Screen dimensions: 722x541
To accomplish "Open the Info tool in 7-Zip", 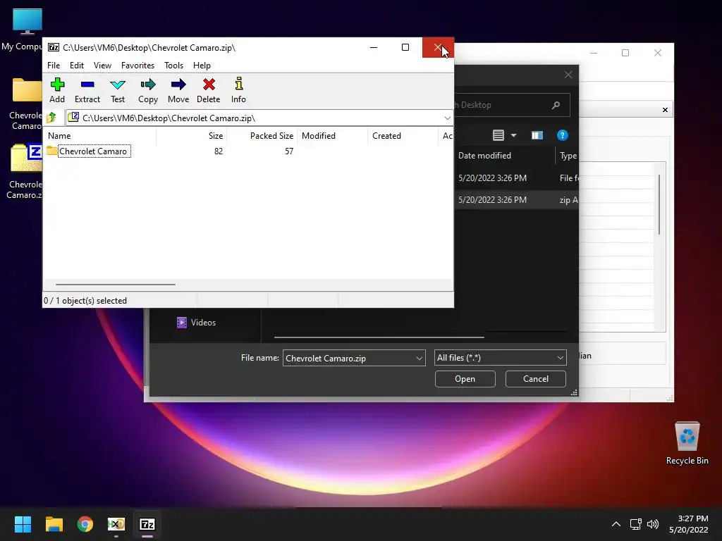I will point(238,90).
